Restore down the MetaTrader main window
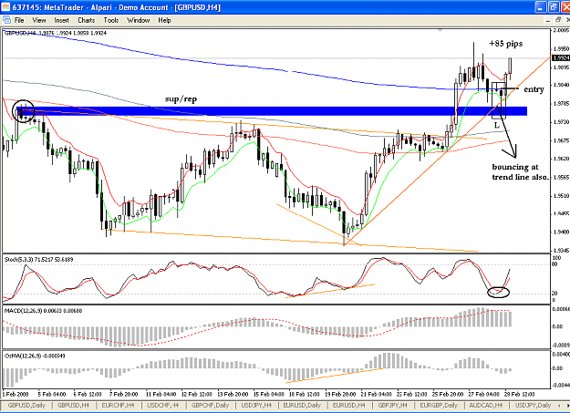Image resolution: width=570 pixels, height=413 pixels. click(554, 7)
